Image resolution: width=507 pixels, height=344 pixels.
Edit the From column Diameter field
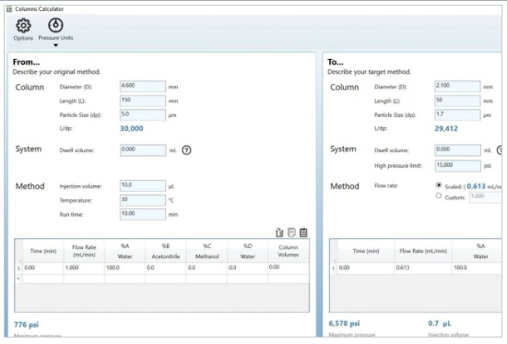(143, 87)
